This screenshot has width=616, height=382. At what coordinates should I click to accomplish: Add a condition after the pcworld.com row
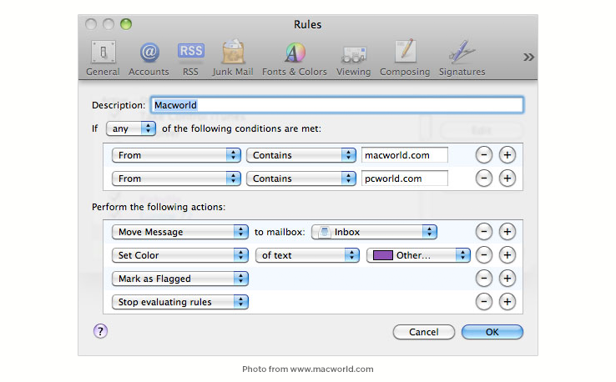pos(507,178)
